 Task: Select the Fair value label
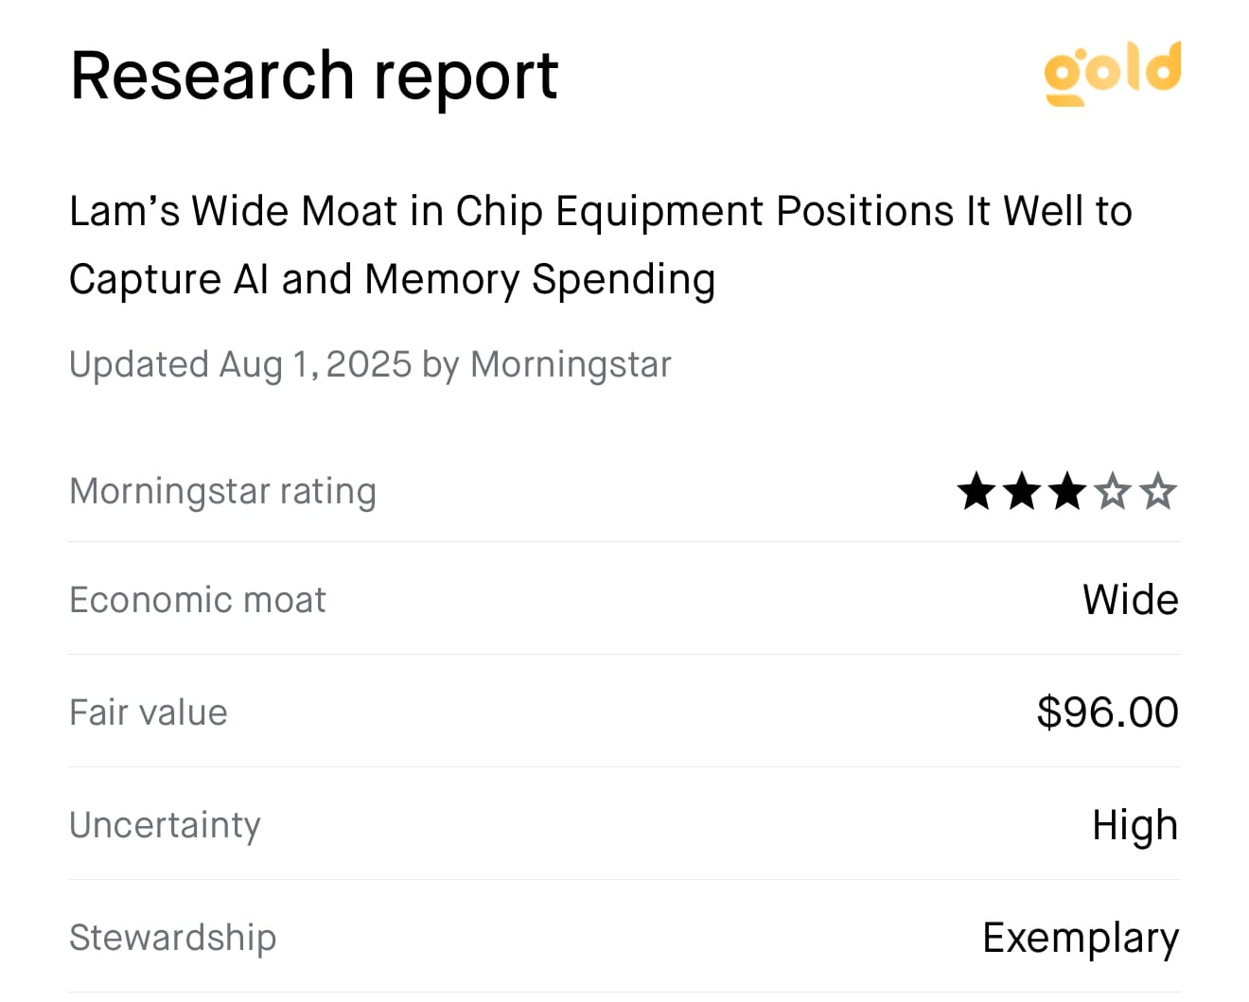[x=149, y=712]
